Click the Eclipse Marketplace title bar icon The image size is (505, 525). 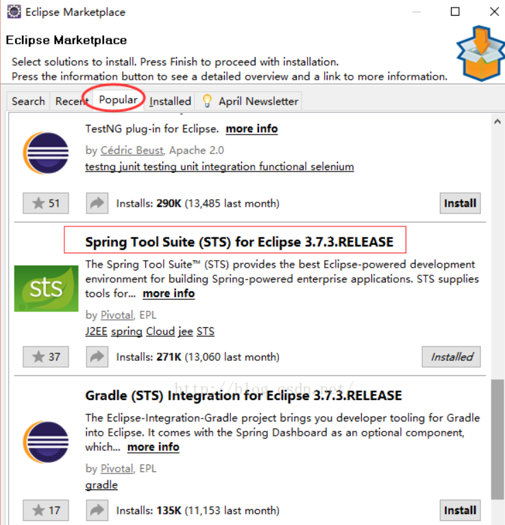pyautogui.click(x=14, y=12)
